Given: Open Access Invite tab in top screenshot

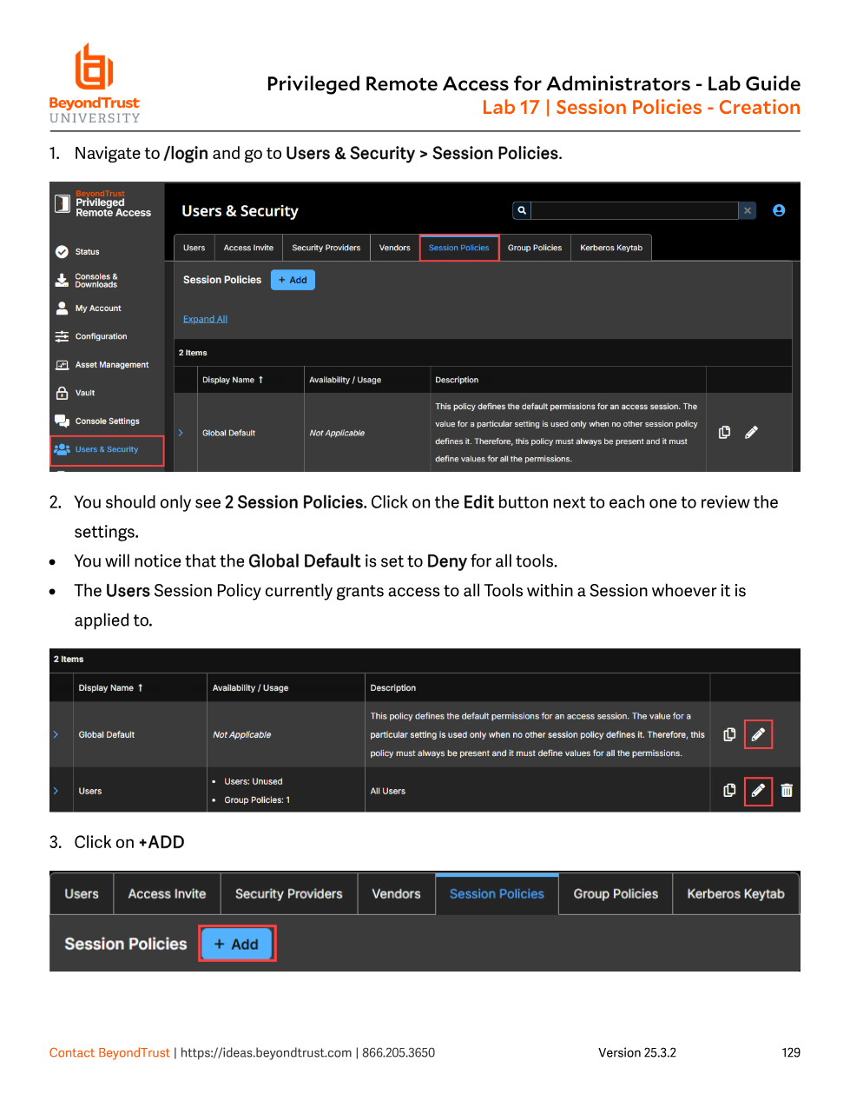Looking at the screenshot, I should point(248,248).
